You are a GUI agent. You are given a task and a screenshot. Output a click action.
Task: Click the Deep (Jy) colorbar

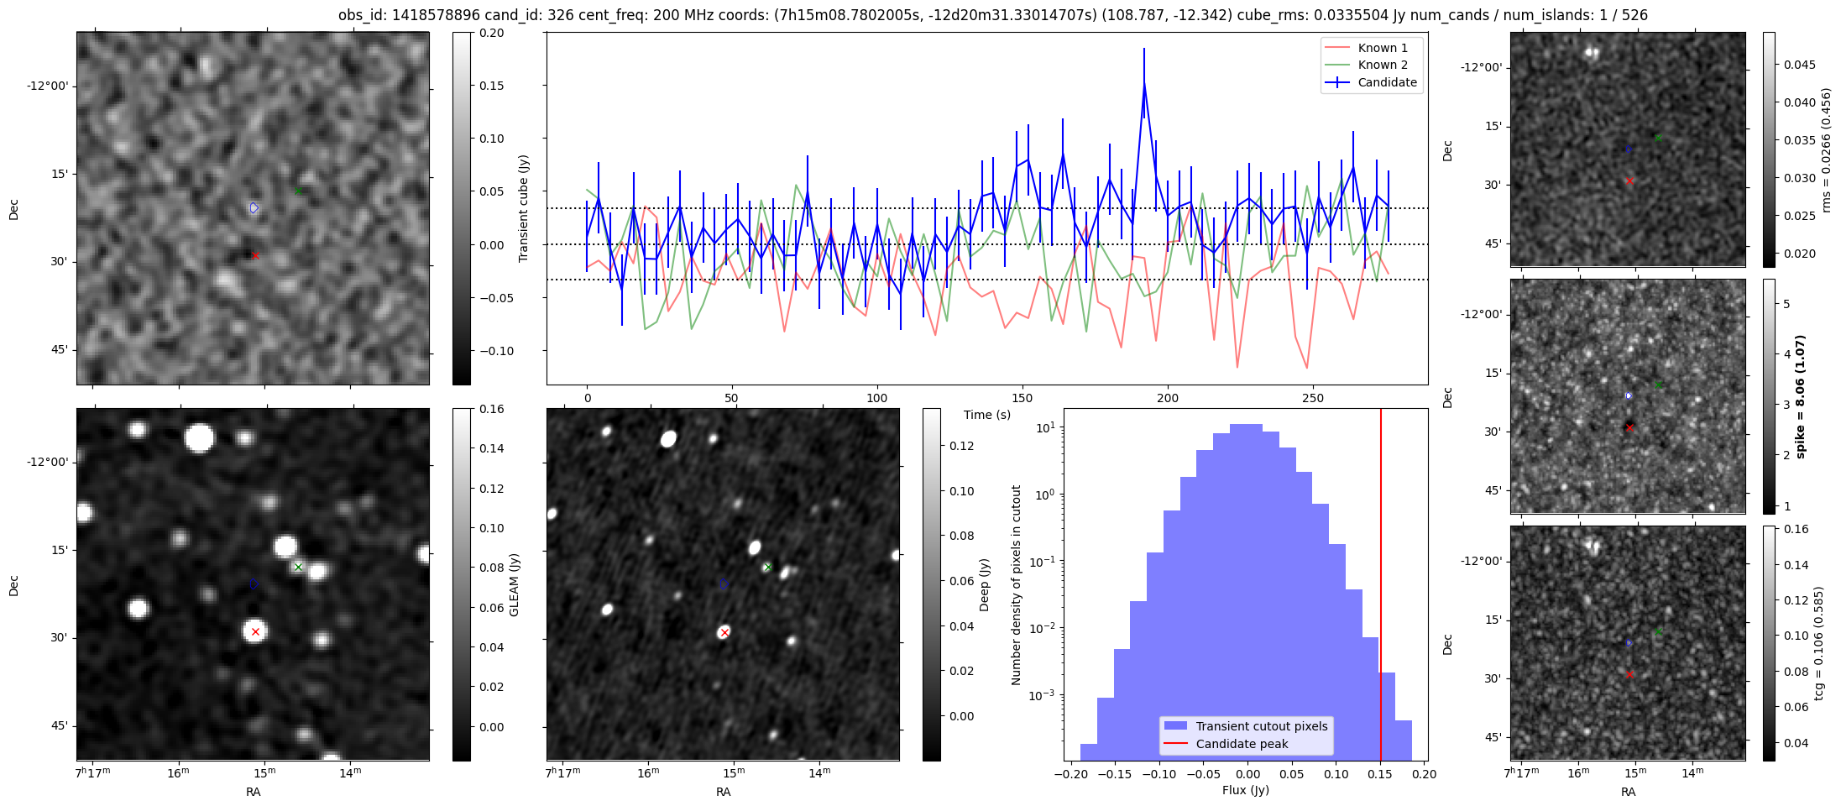[x=932, y=584]
